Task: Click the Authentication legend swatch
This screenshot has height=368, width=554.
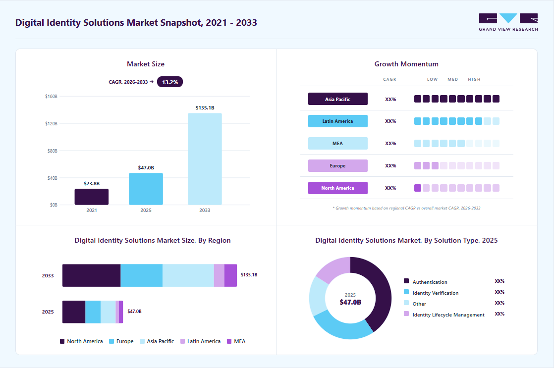Action: click(406, 281)
